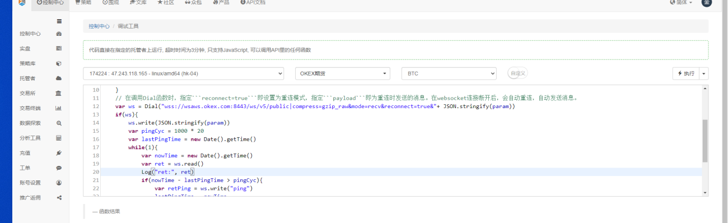This screenshot has width=728, height=223.
Task: Expand the custodian server dropdown
Action: click(x=184, y=73)
